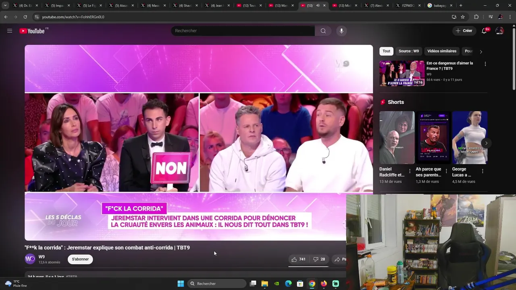
Task: Click the YouTube search field
Action: 243,31
